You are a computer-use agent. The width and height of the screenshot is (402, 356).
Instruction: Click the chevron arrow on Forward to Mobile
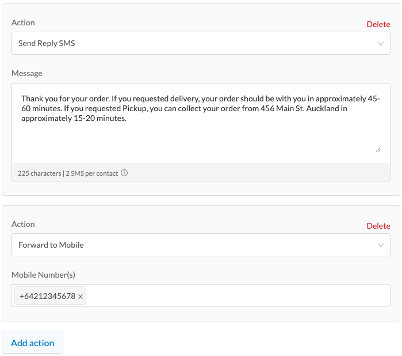tap(381, 245)
